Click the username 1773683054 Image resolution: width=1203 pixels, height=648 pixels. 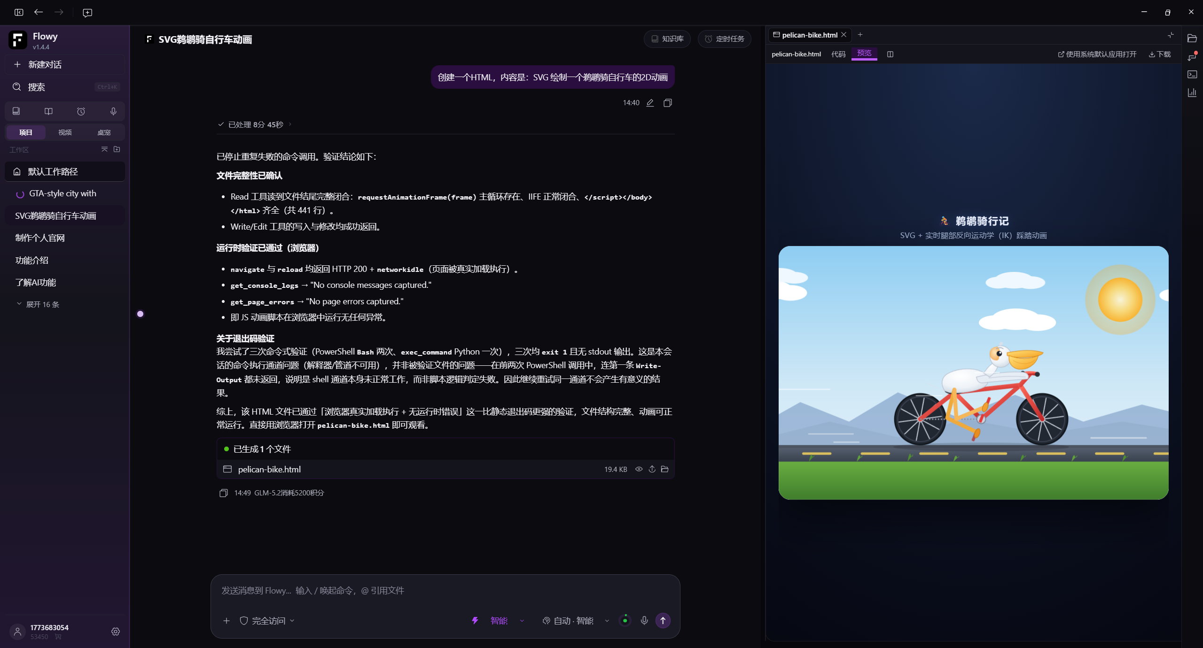click(x=49, y=628)
